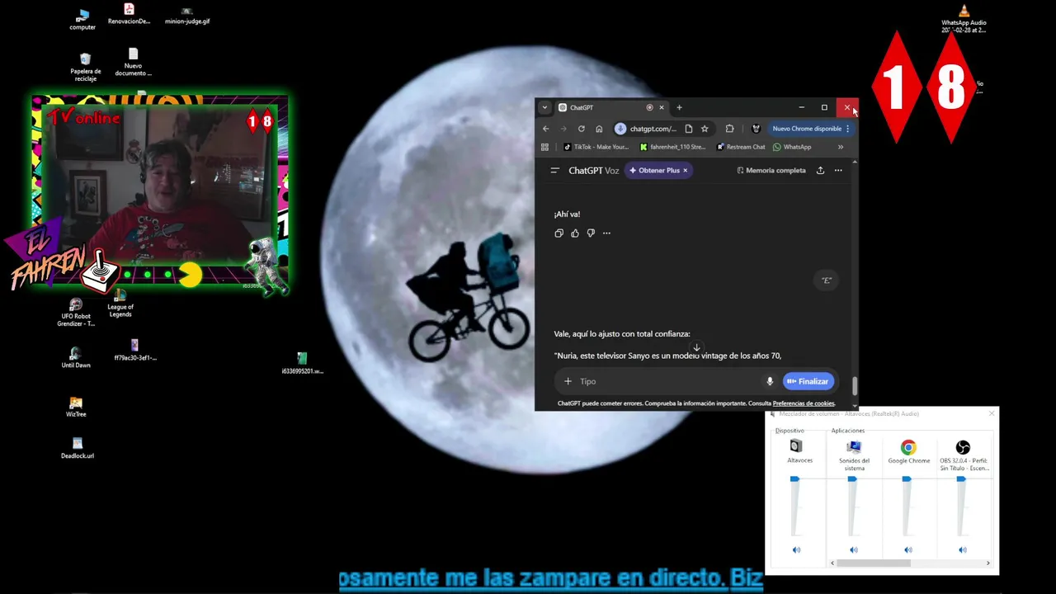Add attachment with the plus button

[568, 381]
